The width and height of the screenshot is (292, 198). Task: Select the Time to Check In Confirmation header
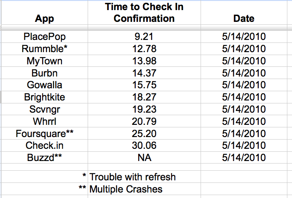(x=144, y=13)
